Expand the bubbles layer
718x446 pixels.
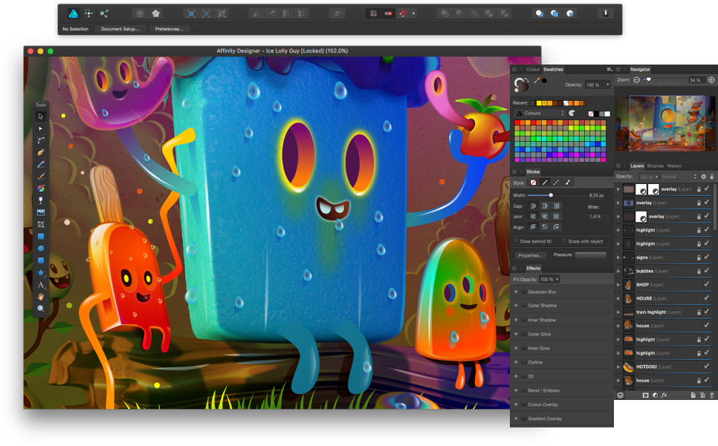tap(618, 271)
